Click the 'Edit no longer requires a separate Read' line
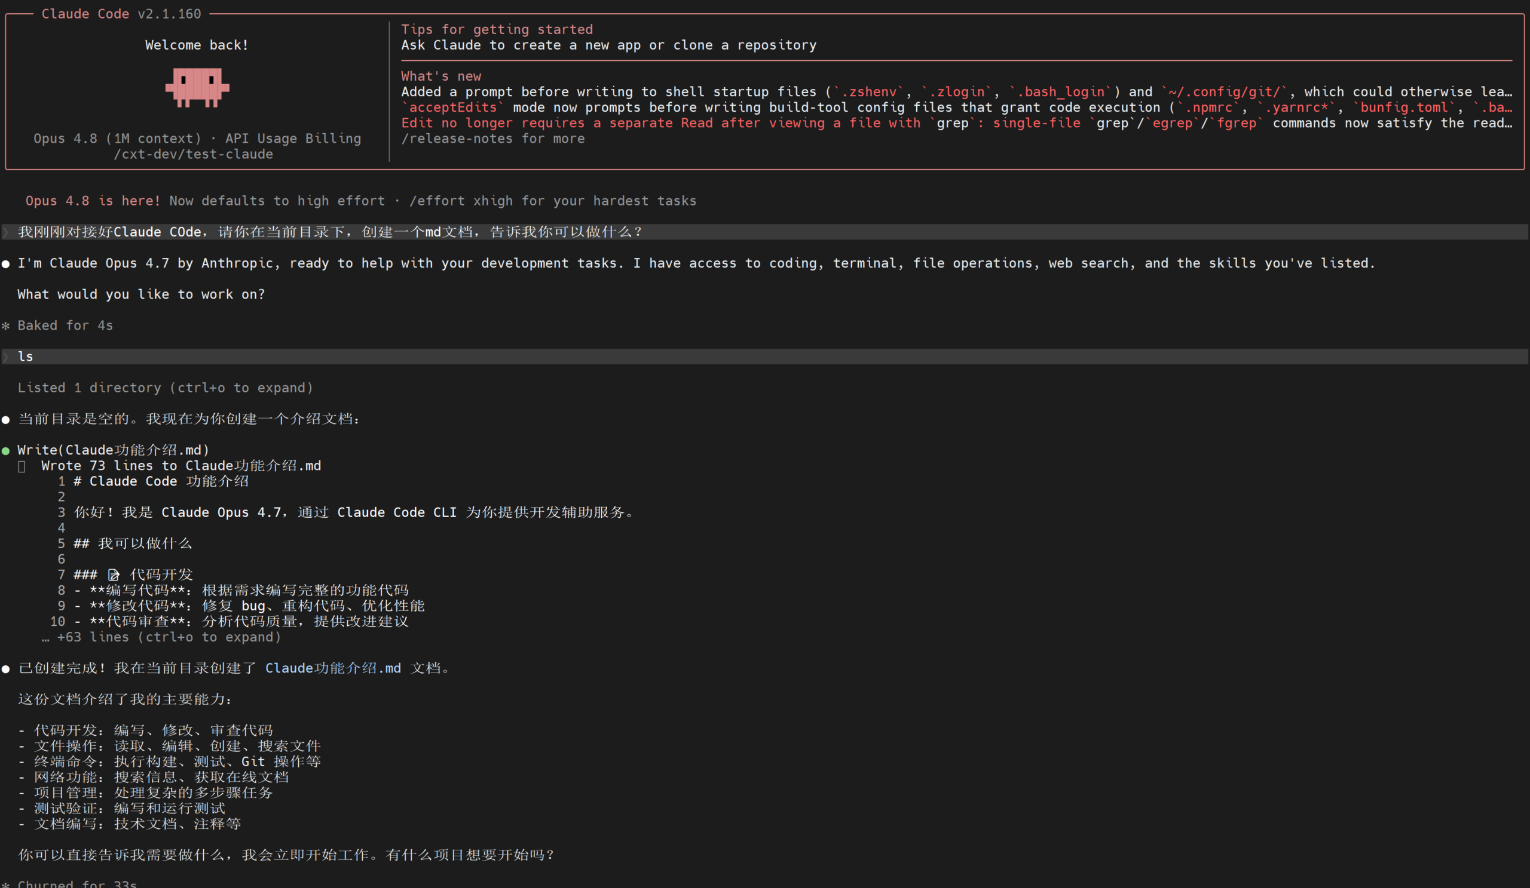 click(957, 123)
